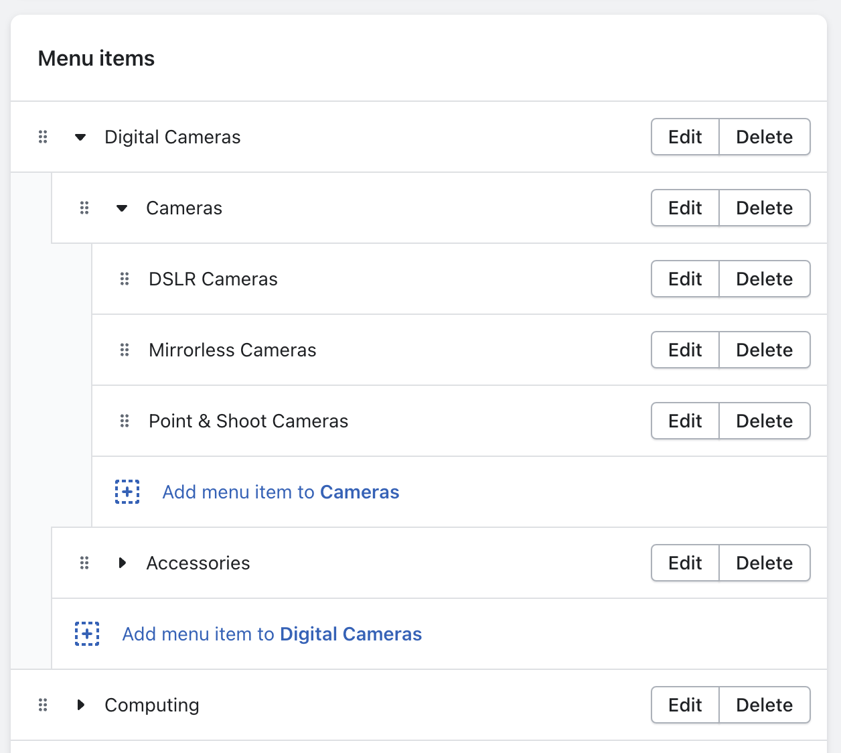Expand the Computing menu item
The height and width of the screenshot is (753, 841).
click(x=80, y=705)
